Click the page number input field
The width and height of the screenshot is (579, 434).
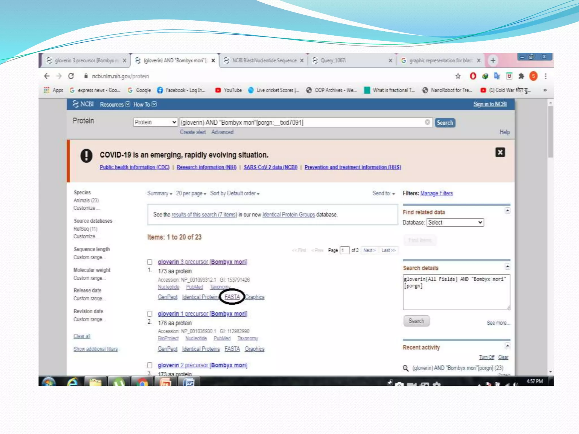tap(344, 250)
